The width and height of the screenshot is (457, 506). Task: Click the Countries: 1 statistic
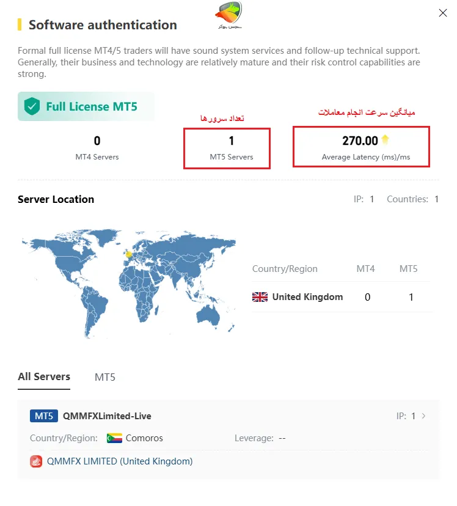point(414,199)
